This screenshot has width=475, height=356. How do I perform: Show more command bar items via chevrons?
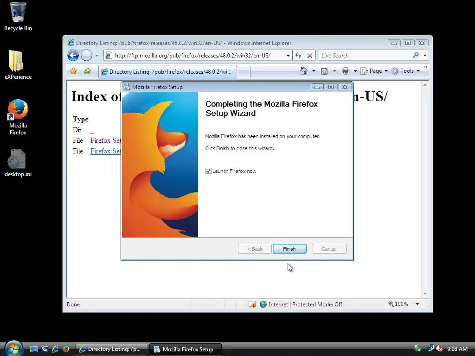tap(426, 67)
